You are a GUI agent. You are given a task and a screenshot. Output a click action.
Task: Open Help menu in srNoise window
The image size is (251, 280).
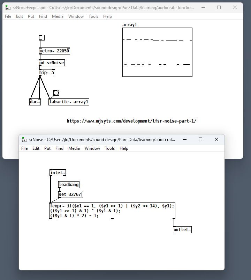tap(124, 148)
